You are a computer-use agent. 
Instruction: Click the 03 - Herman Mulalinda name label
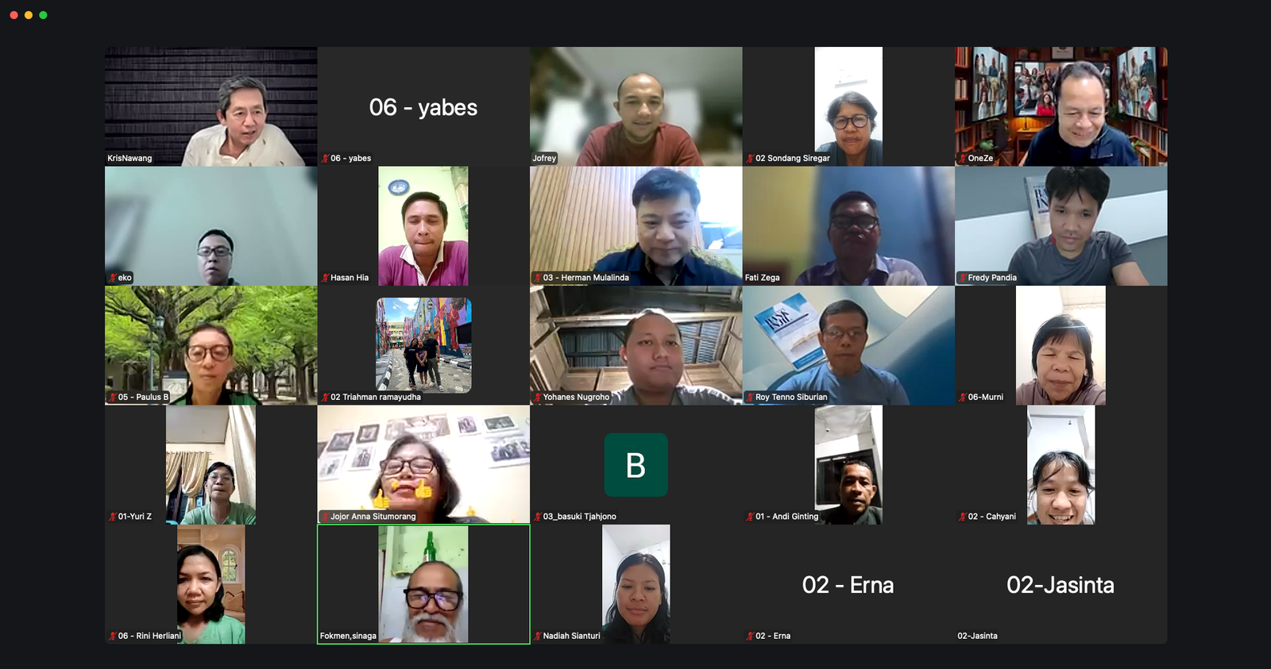click(586, 278)
